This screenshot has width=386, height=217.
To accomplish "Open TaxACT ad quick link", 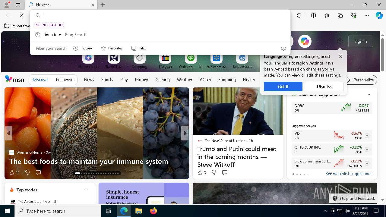I will coord(114,61).
